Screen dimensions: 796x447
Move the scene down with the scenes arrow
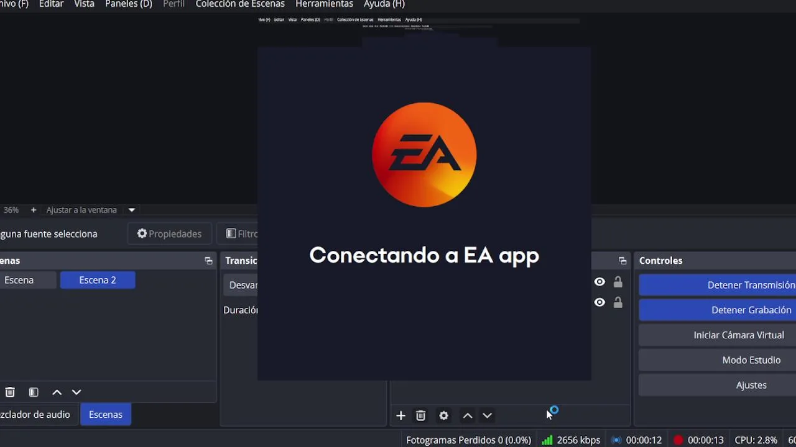click(76, 392)
